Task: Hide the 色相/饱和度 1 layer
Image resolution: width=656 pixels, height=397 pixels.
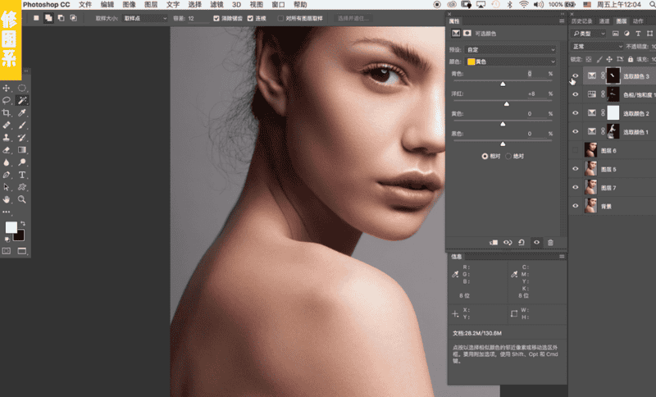Action: (x=576, y=94)
